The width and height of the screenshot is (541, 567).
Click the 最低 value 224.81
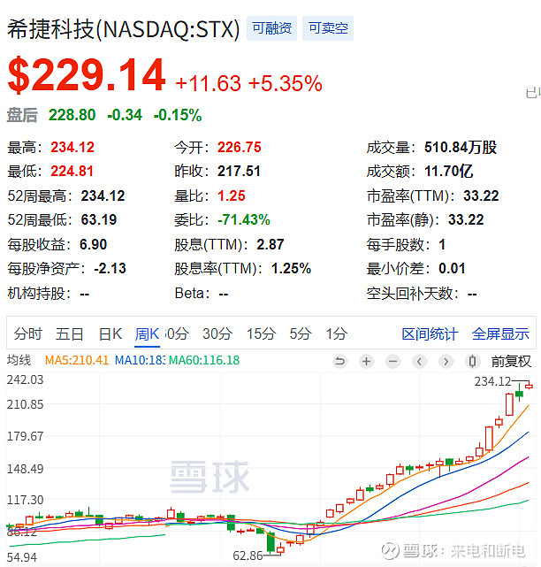coord(72,171)
